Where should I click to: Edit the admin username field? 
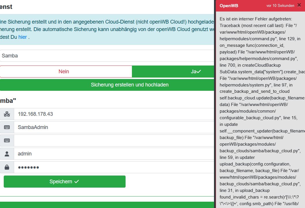(114, 154)
